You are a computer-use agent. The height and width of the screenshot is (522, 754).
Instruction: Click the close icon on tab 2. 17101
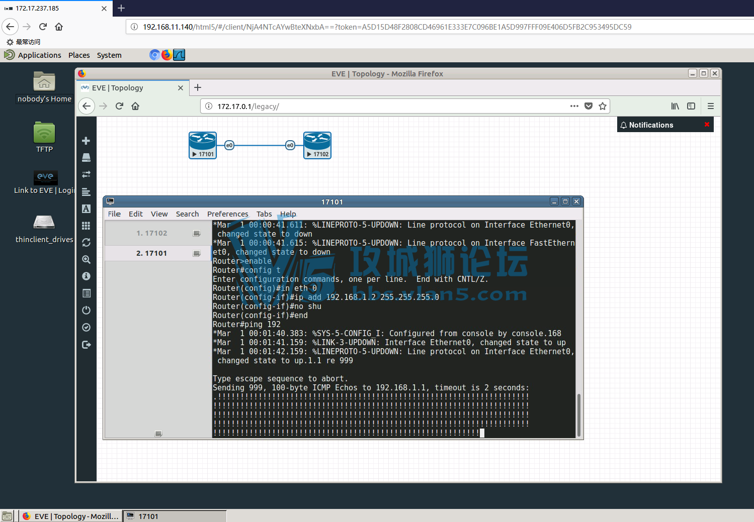[197, 253]
